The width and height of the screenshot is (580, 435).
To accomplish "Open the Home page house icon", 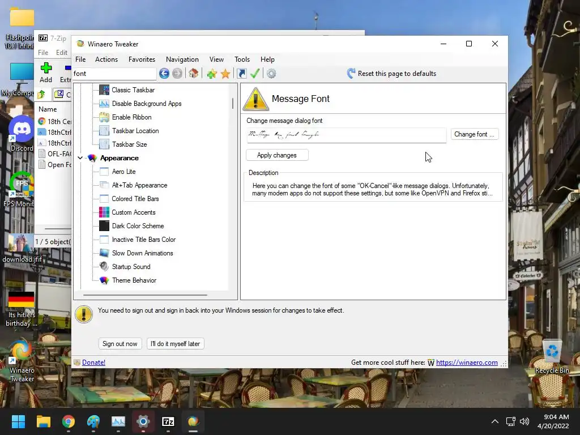I will (x=194, y=74).
